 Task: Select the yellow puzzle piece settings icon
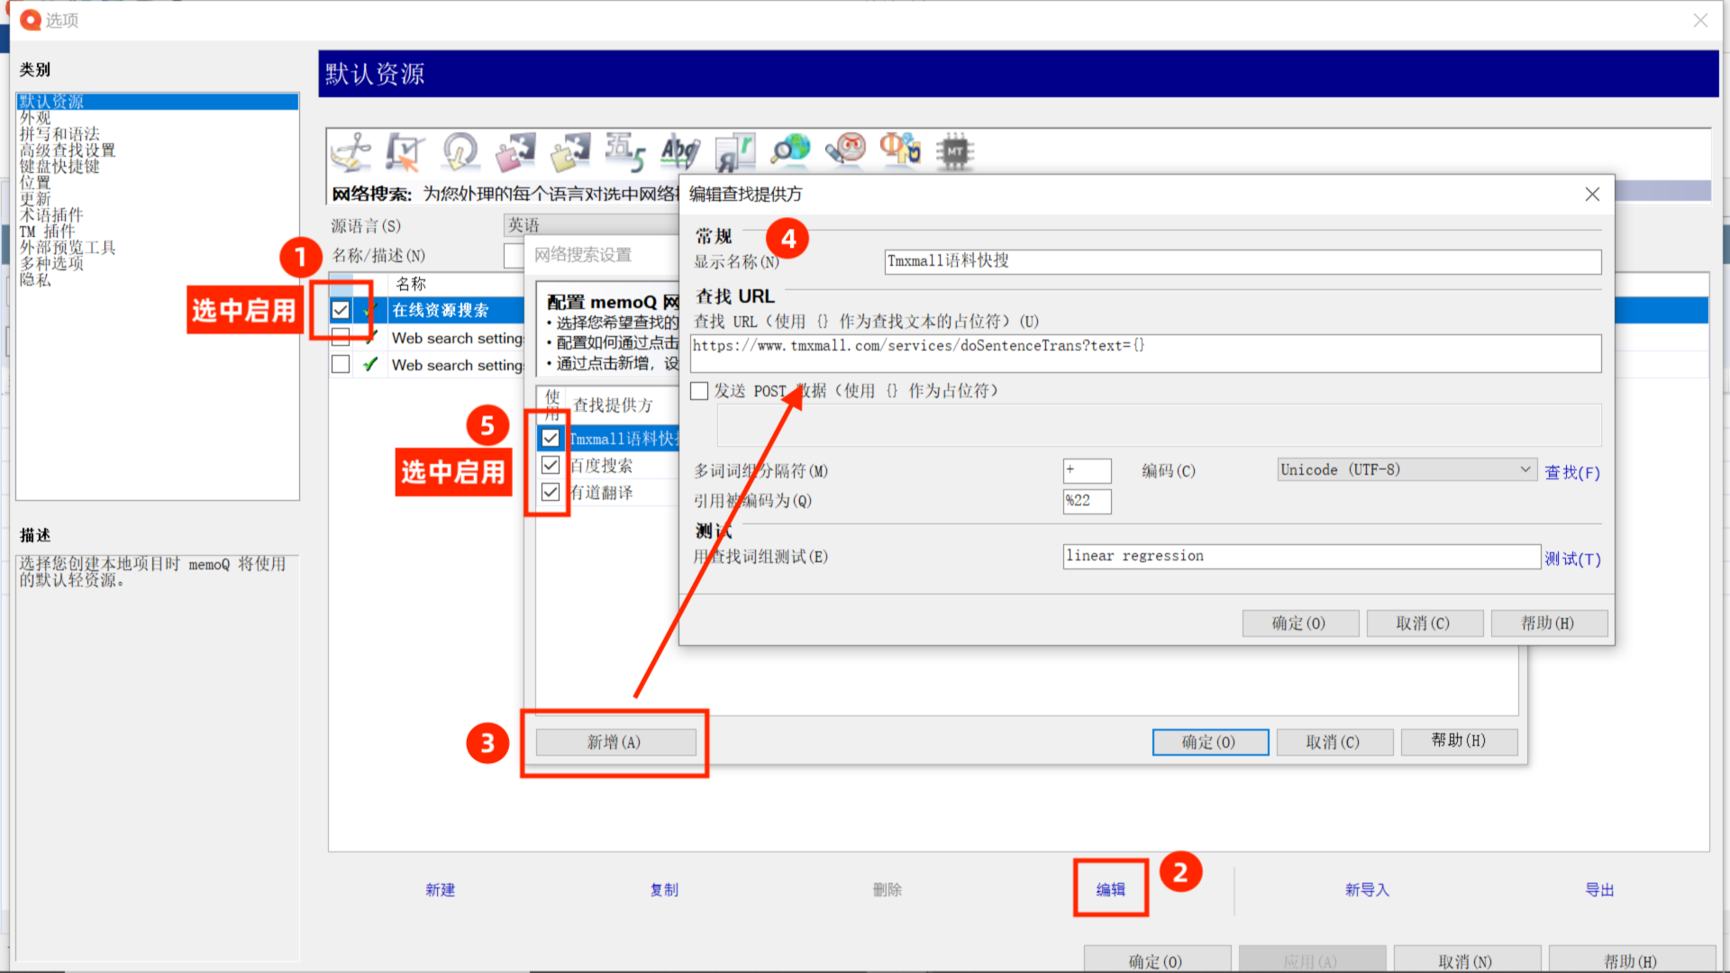pyautogui.click(x=570, y=151)
